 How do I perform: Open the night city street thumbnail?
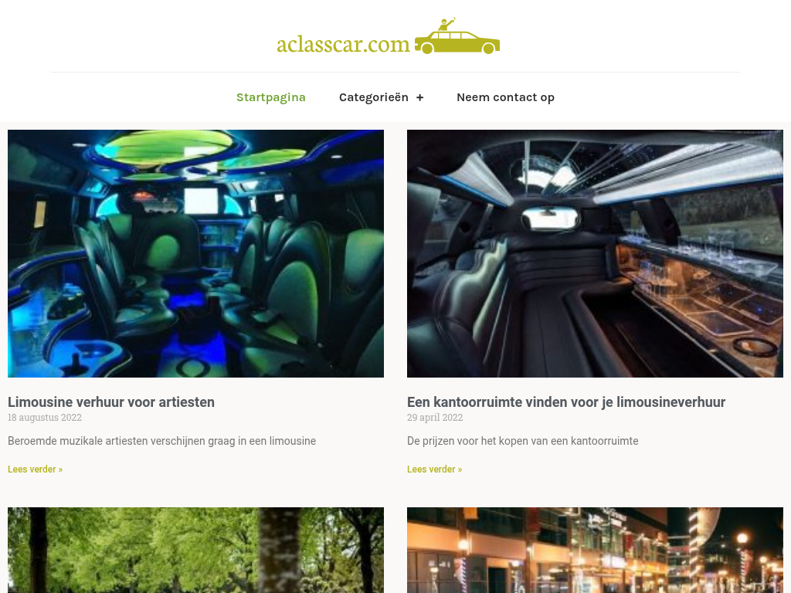pos(595,550)
